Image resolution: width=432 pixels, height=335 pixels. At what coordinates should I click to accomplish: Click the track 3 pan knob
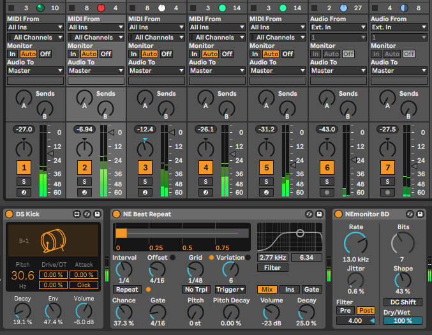145,149
